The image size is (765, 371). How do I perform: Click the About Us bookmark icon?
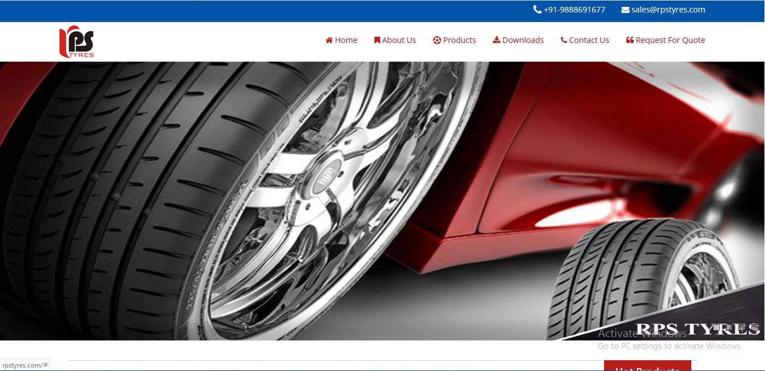377,40
